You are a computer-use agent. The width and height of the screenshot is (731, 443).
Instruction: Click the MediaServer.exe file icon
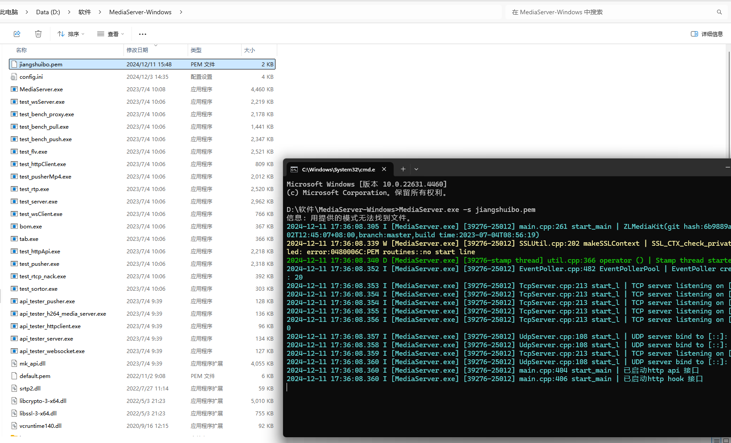tap(14, 89)
